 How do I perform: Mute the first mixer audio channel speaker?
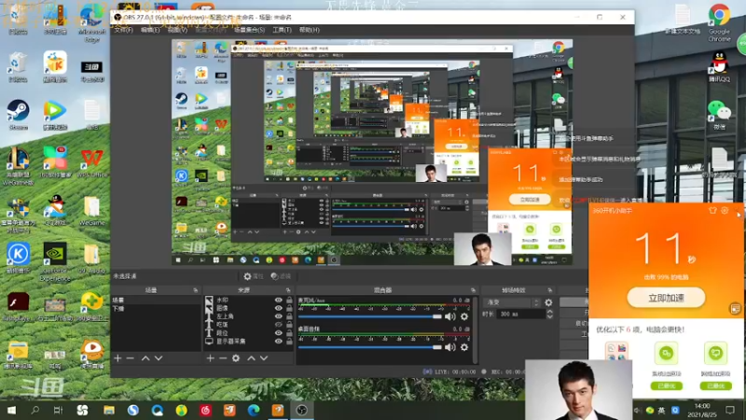pyautogui.click(x=449, y=316)
